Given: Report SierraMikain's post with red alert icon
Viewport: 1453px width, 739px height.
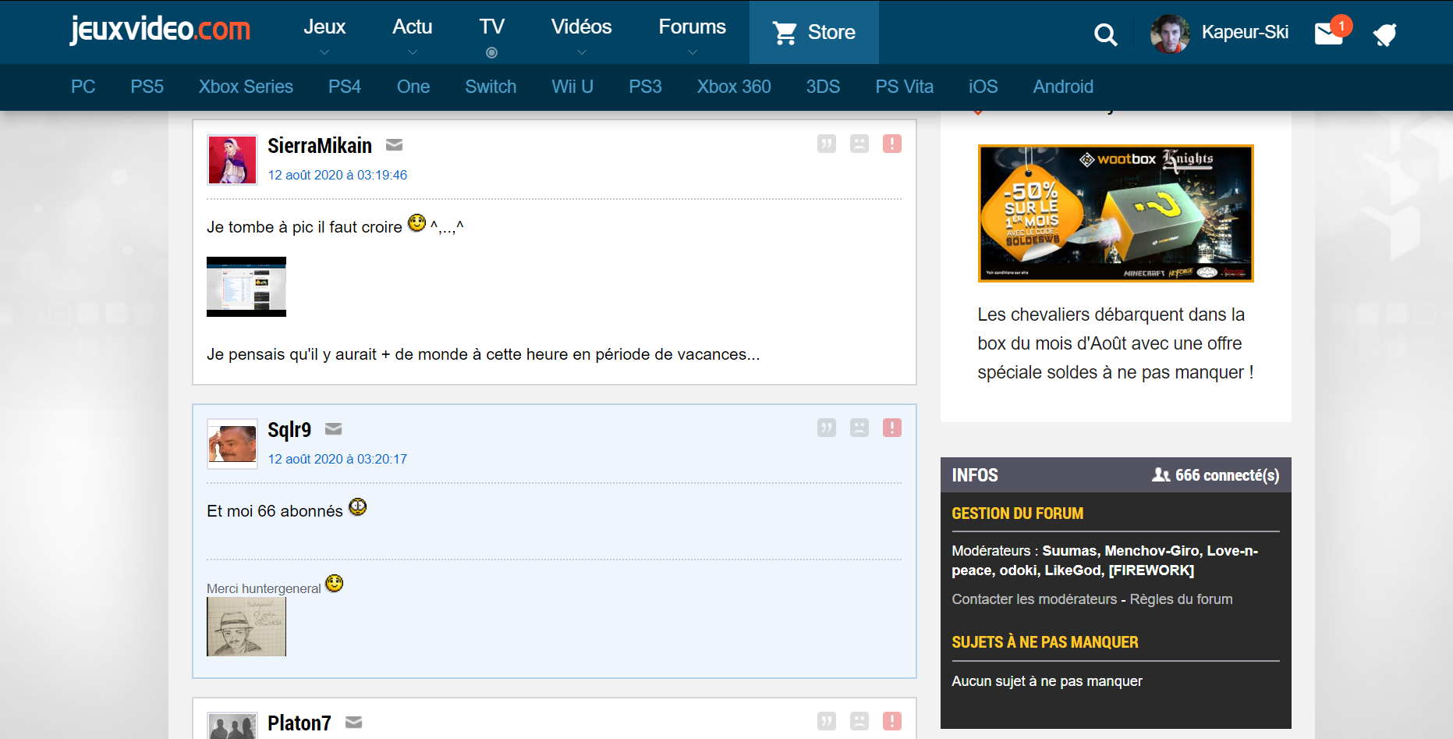Looking at the screenshot, I should click(891, 144).
